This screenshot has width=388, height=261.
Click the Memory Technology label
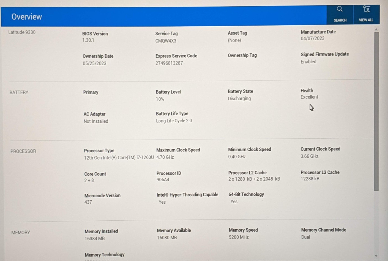click(x=105, y=254)
